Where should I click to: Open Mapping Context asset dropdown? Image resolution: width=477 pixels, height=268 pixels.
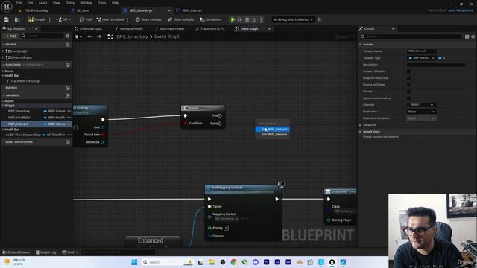[227, 219]
